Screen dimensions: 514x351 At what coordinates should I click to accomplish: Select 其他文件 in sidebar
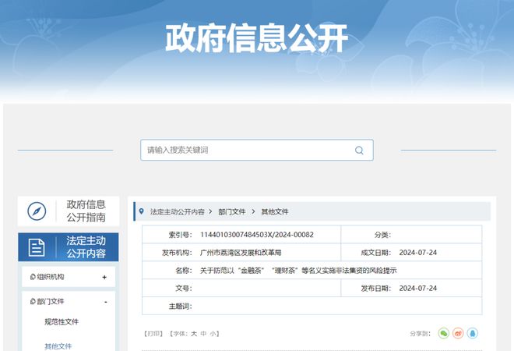tap(58, 346)
